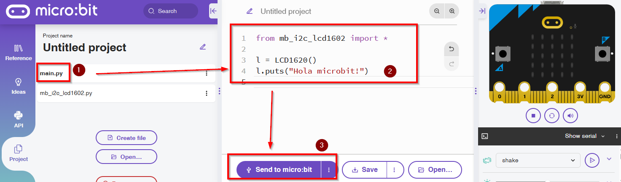Open more options beside Send to micro:bit

329,170
